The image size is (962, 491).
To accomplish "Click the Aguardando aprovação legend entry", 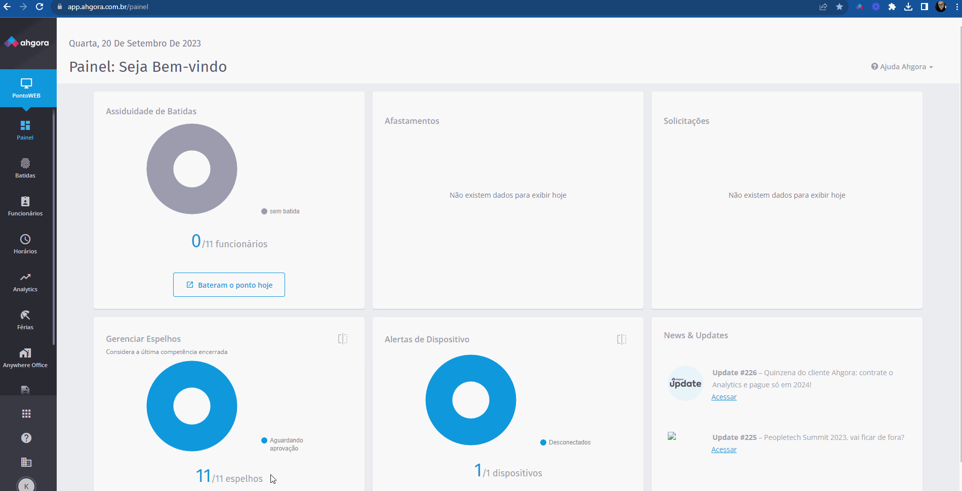I will [x=282, y=444].
